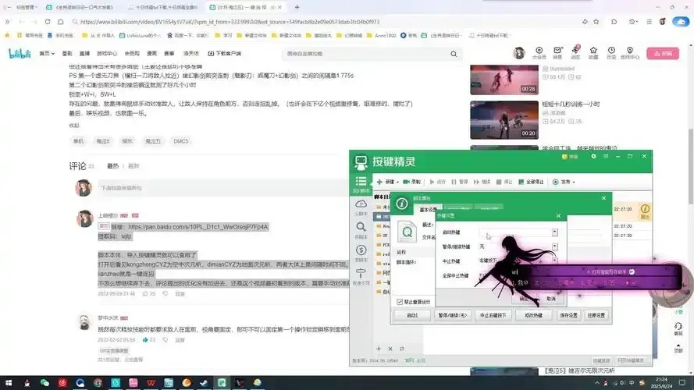Toggle the 禁止重复运行 checkbox
694x390 pixels.
point(400,302)
